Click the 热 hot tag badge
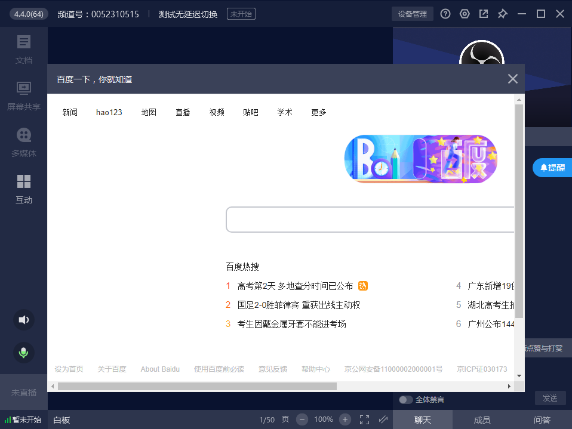This screenshot has height=429, width=572. (x=362, y=286)
